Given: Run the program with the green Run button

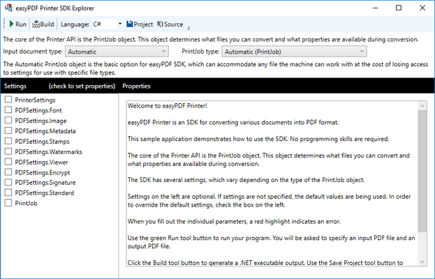Looking at the screenshot, I should [x=17, y=24].
